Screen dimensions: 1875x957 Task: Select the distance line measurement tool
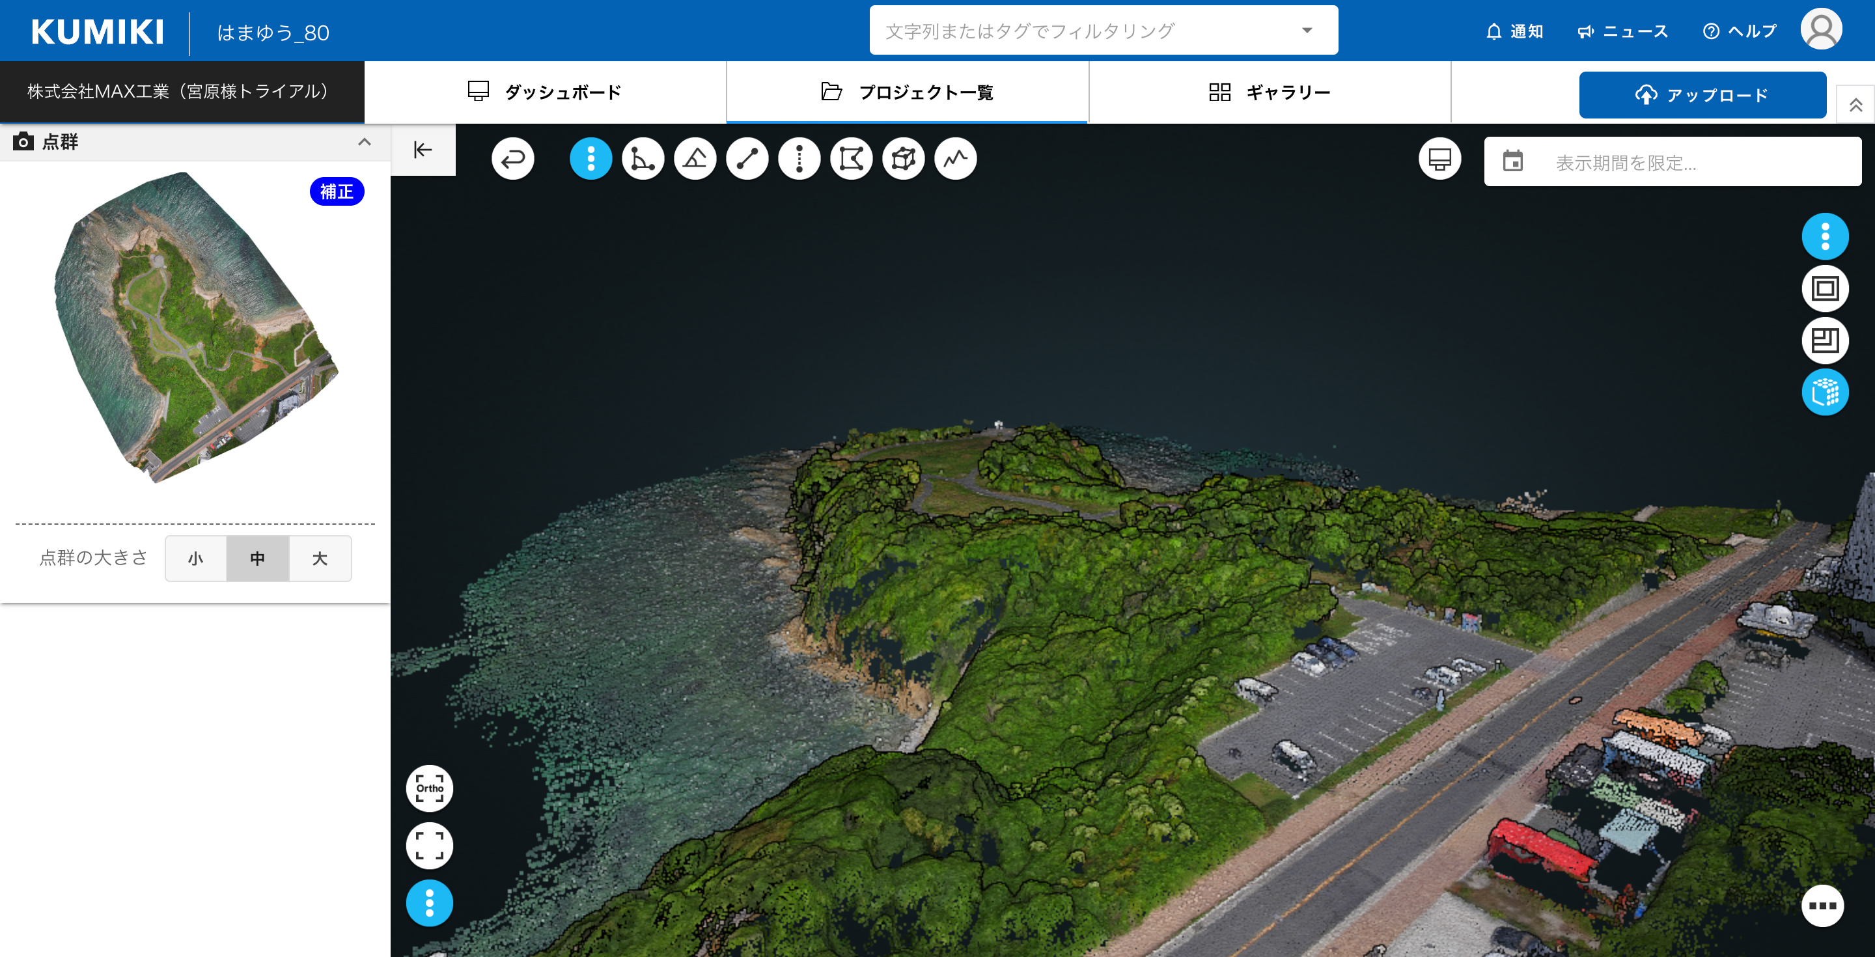click(747, 159)
